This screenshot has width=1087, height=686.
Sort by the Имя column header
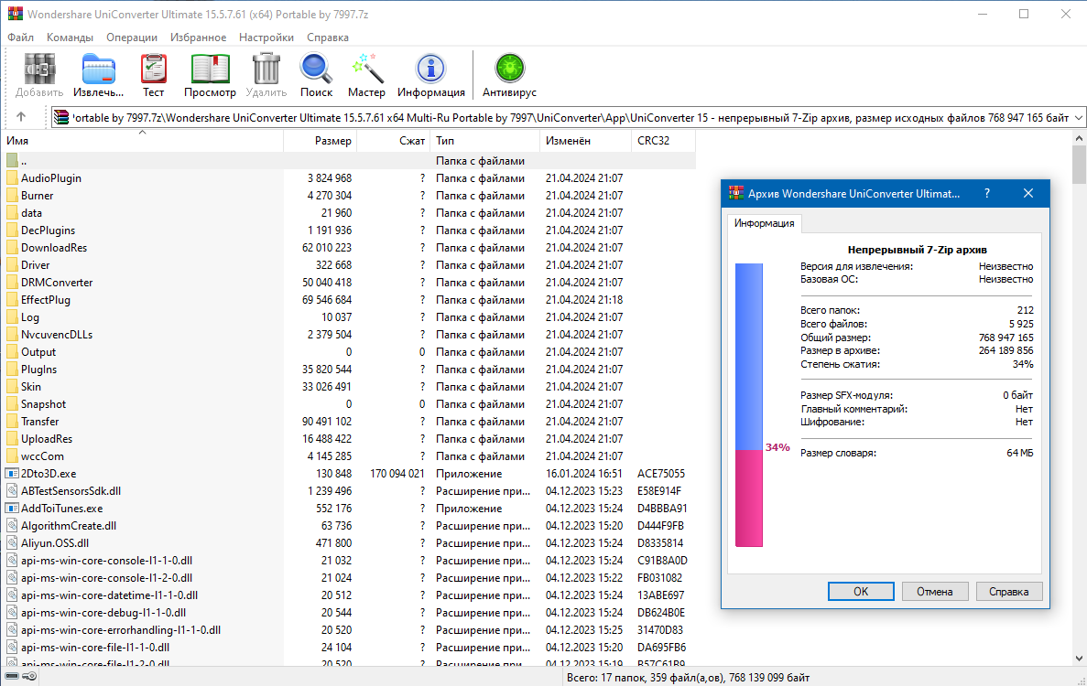142,141
